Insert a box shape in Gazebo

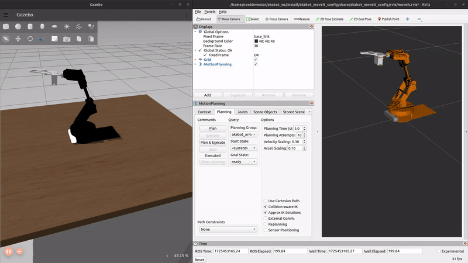(x=6, y=26)
